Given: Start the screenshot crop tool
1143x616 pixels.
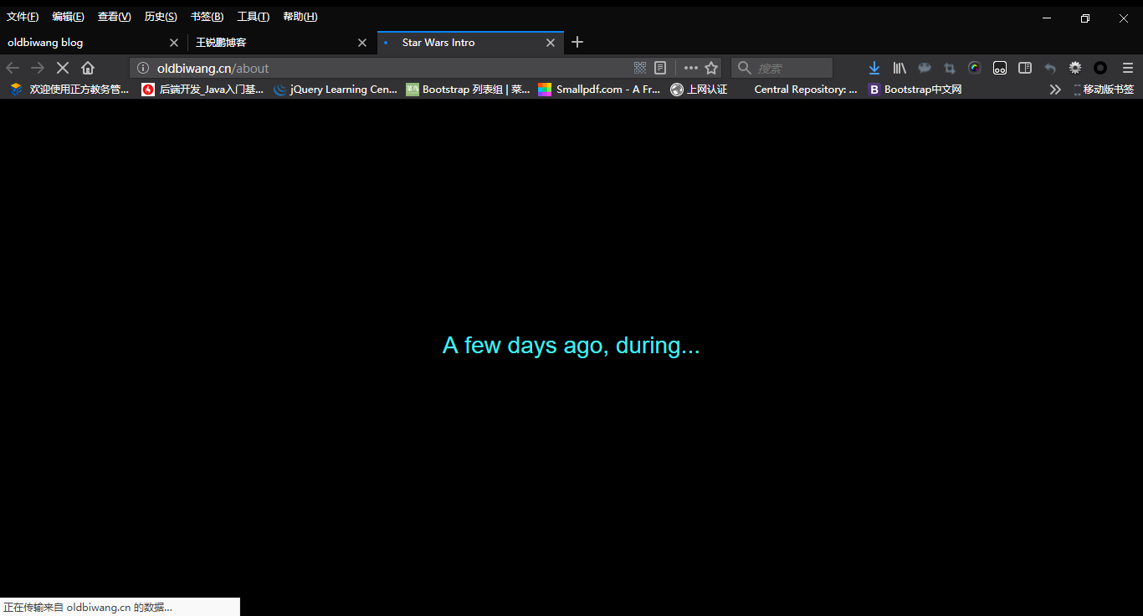Looking at the screenshot, I should (950, 68).
